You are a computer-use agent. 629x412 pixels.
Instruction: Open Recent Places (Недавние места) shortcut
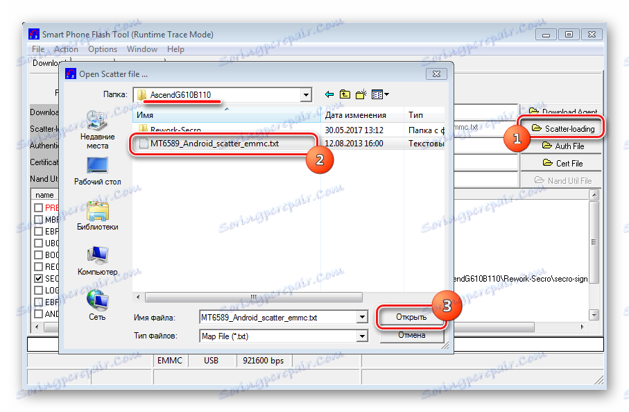98,130
